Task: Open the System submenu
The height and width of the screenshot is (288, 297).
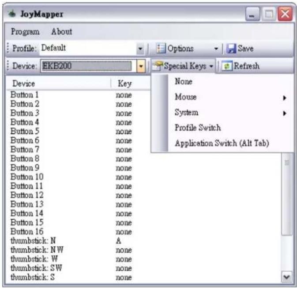Action: (x=222, y=113)
